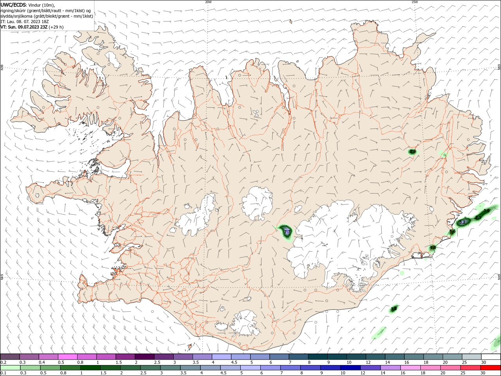Pick the bright pink 0.5 swatch in upper scale
501x376 pixels.
[67, 357]
